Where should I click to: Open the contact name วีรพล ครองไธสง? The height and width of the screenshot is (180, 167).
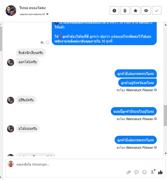tap(32, 8)
